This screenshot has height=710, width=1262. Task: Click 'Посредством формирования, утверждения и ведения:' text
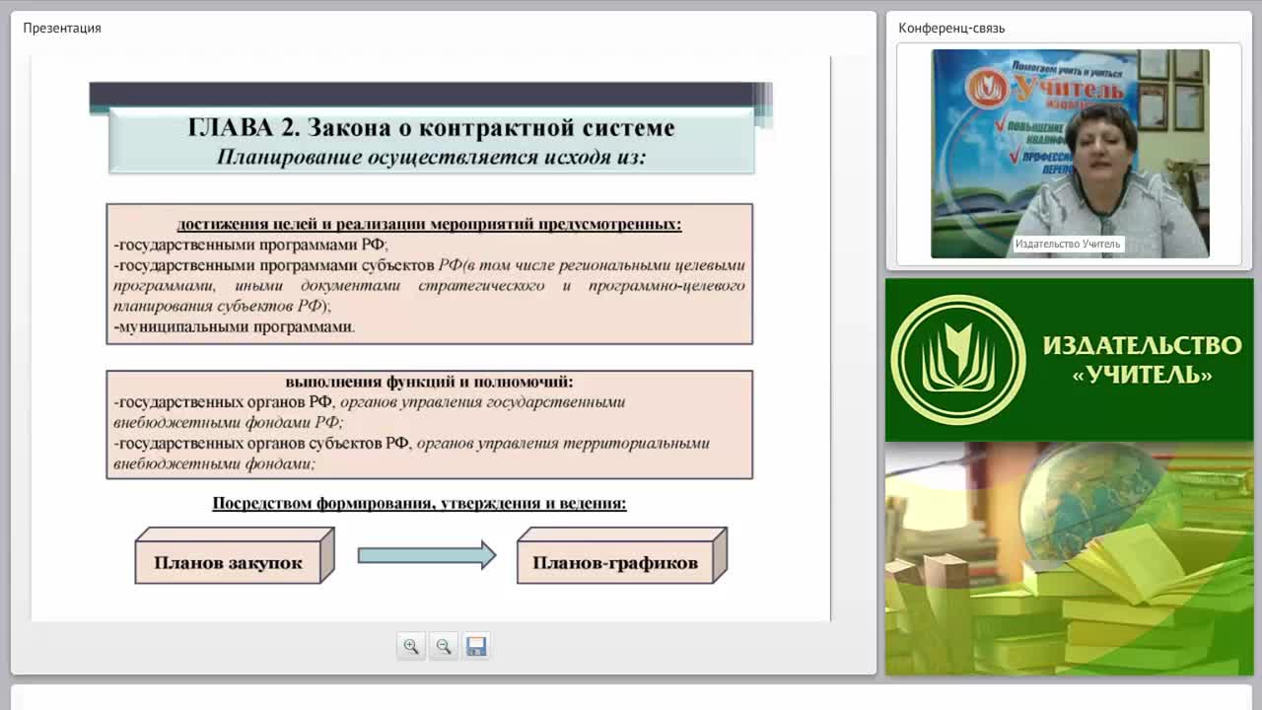pyautogui.click(x=419, y=503)
